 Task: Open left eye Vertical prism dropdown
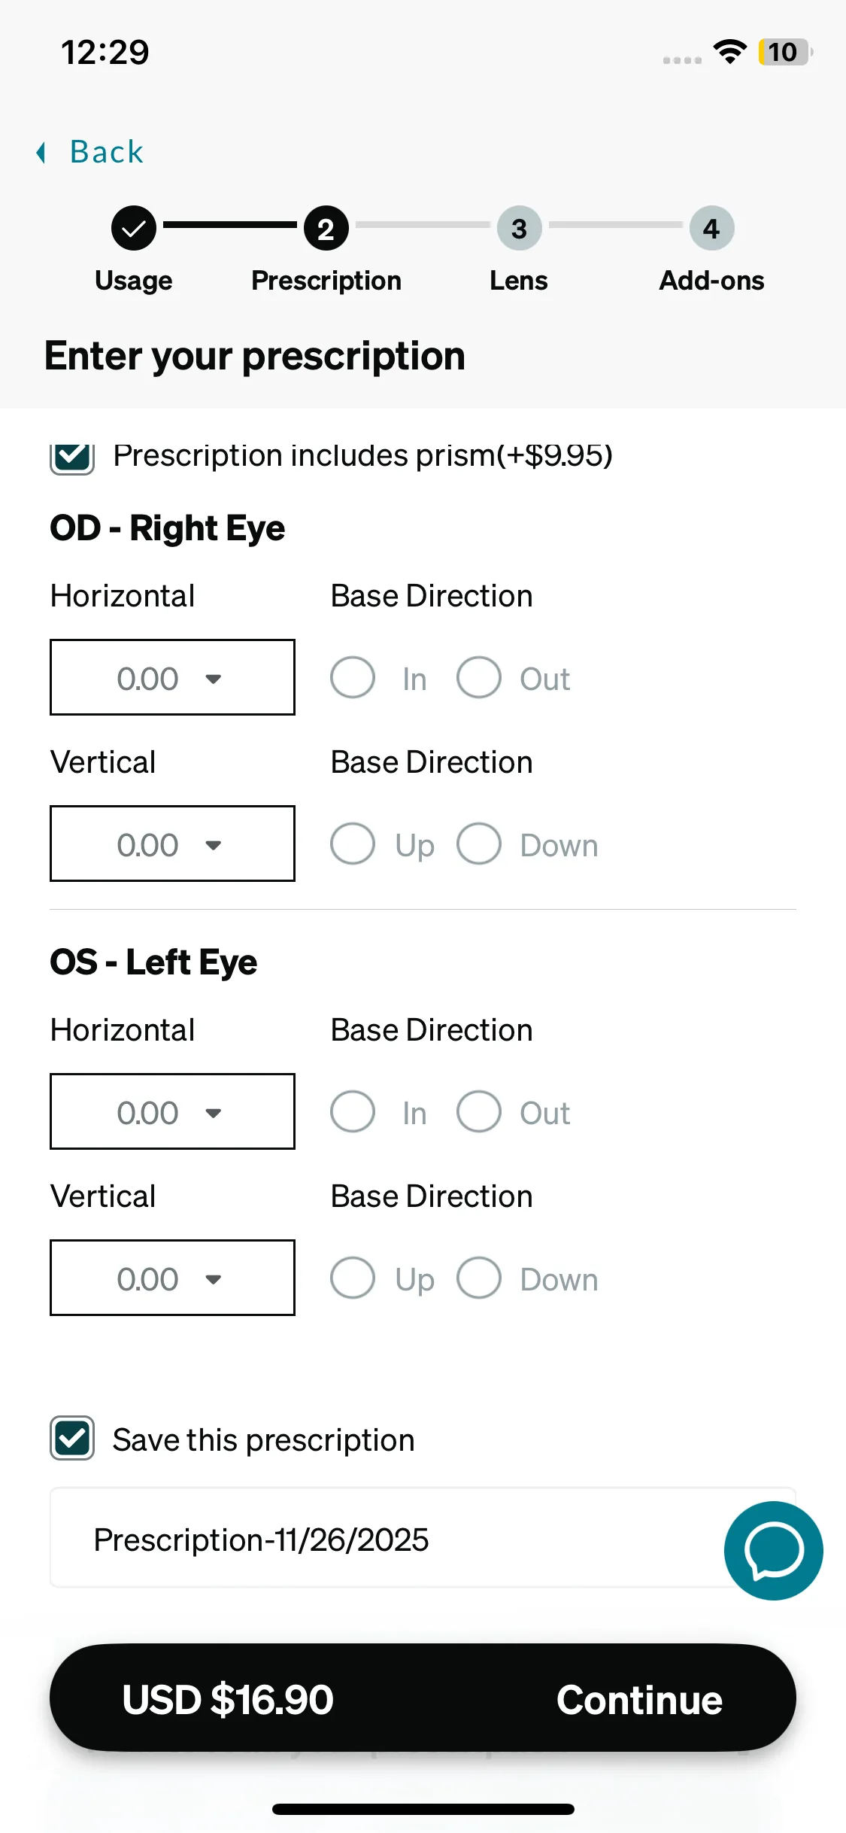pos(172,1278)
